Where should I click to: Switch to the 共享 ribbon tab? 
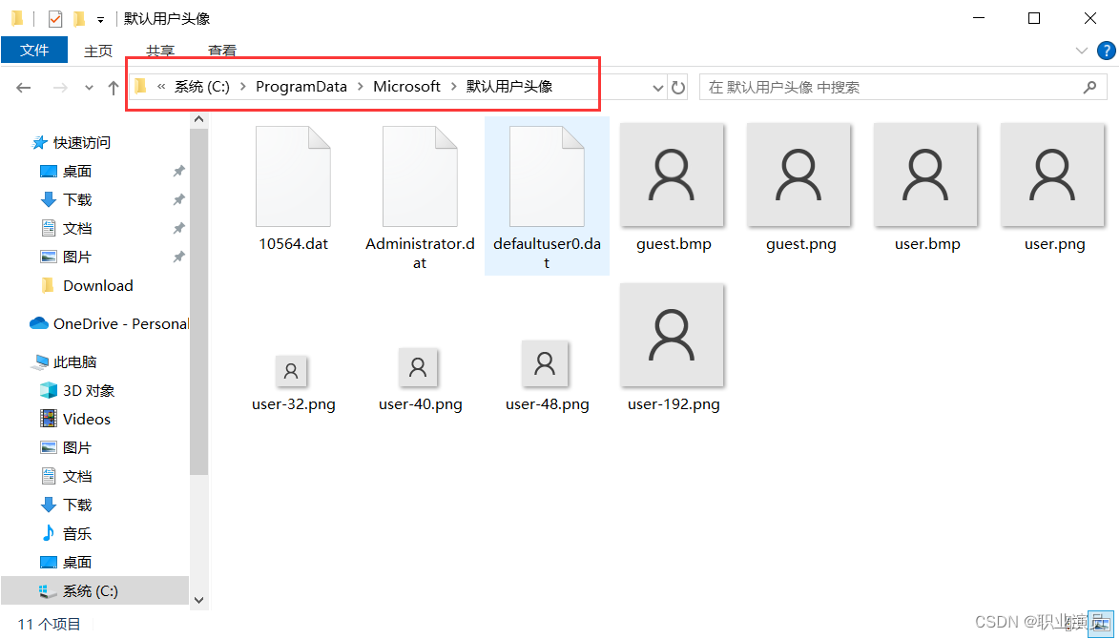pyautogui.click(x=160, y=51)
